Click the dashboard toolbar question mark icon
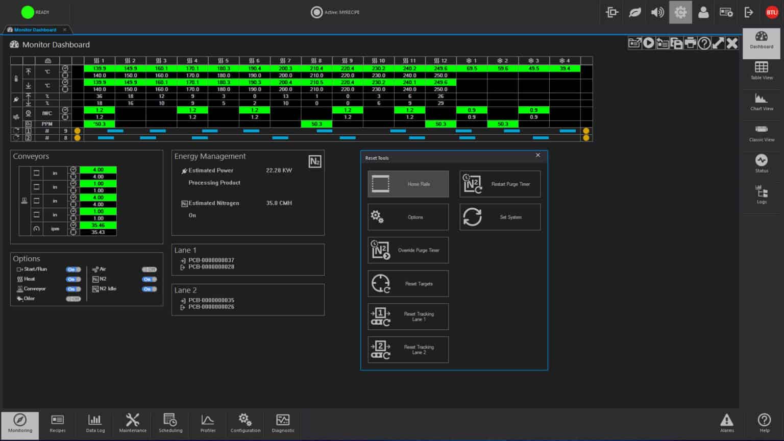This screenshot has height=441, width=784. coord(704,43)
